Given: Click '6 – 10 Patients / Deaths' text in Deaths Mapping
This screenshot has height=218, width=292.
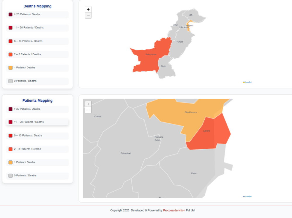Looking at the screenshot, I should pos(28,41).
